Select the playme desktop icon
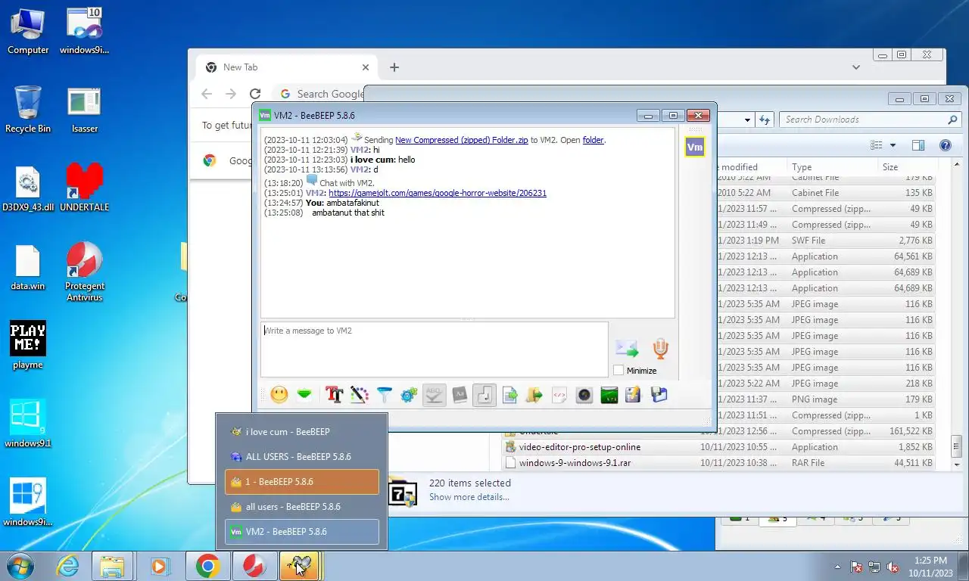Viewport: 969px width, 581px height. pos(28,345)
